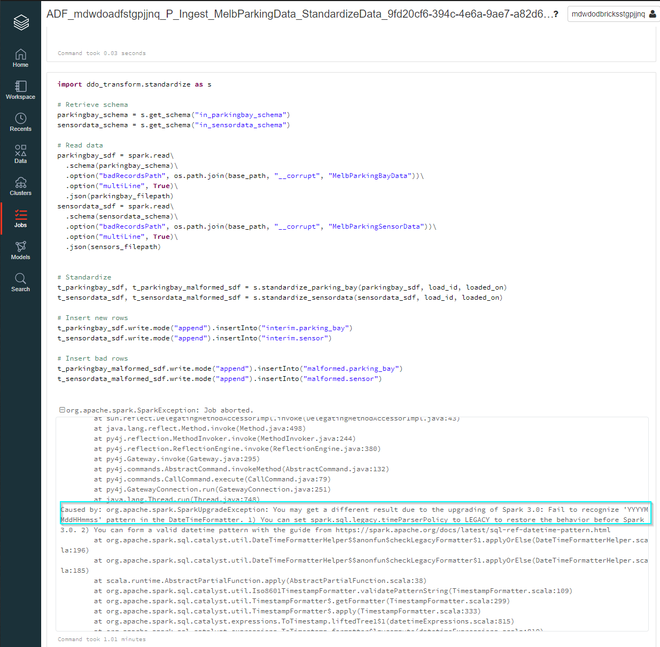
Task: Open the mdwdodbricksstgpjjnq workspace selector
Action: 609,13
